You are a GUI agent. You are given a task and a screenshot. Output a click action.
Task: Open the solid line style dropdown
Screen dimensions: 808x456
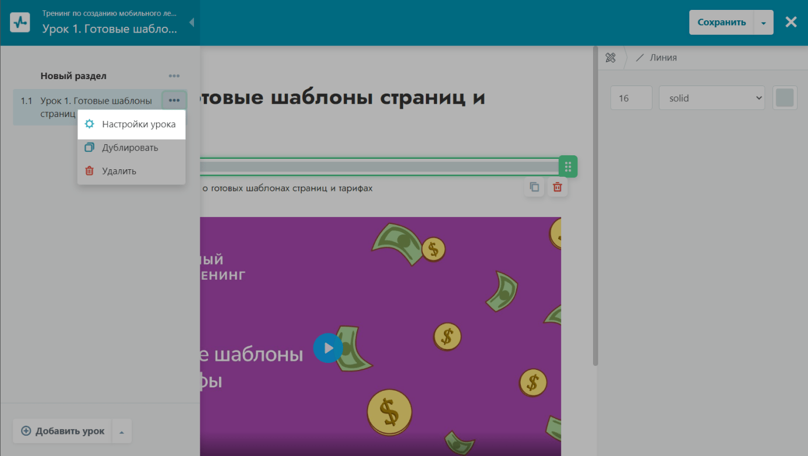coord(711,98)
